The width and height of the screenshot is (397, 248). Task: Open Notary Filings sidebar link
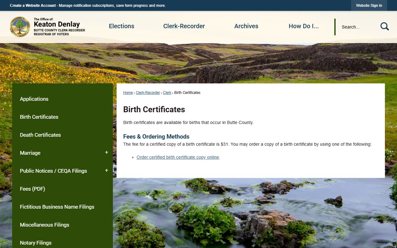tap(36, 243)
